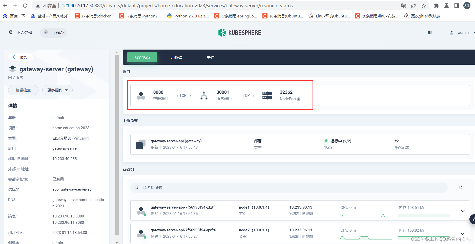Image resolution: width=475 pixels, height=244 pixels.
Task: Click the KubeSphere logo
Action: point(240,33)
